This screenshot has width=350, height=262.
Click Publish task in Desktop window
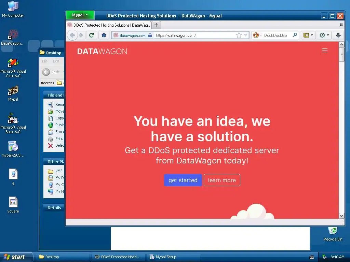point(56,125)
